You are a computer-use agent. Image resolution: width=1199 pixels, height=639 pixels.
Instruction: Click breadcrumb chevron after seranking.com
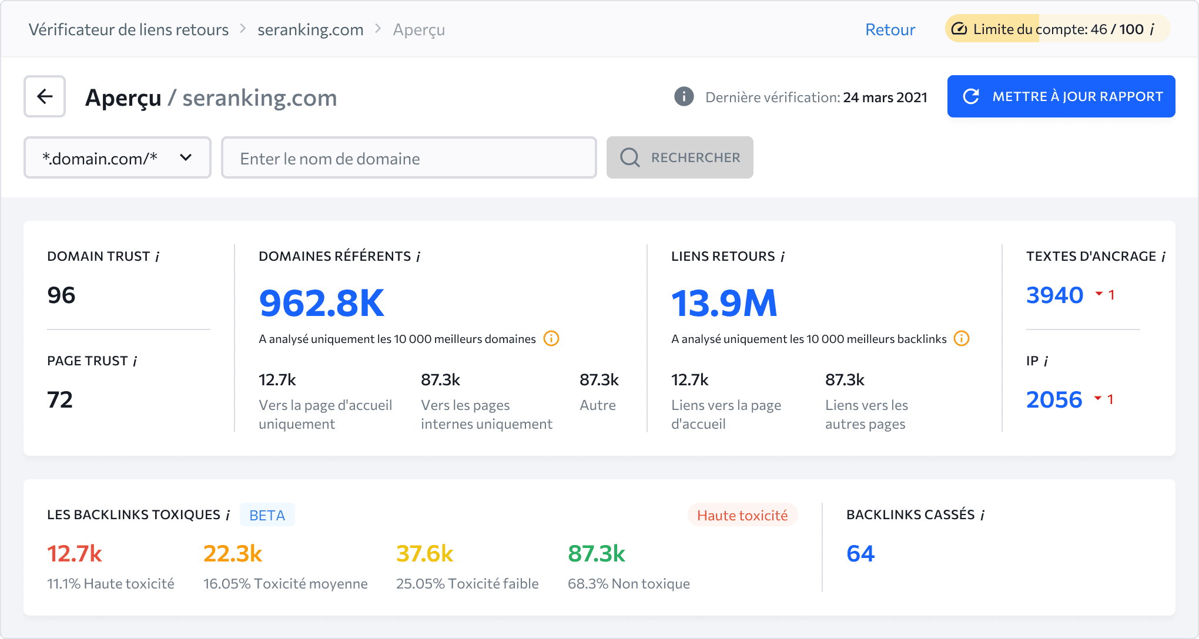[378, 29]
